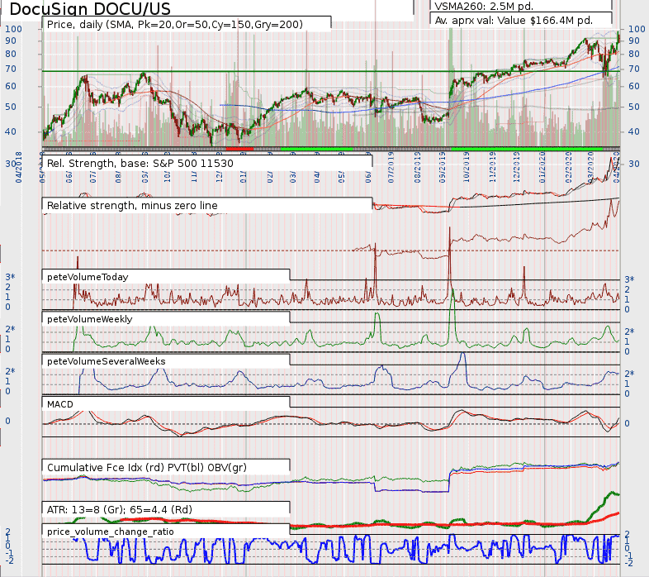Image resolution: width=649 pixels, height=577 pixels.
Task: Click the 90 value on right price axis
Action: [633, 41]
